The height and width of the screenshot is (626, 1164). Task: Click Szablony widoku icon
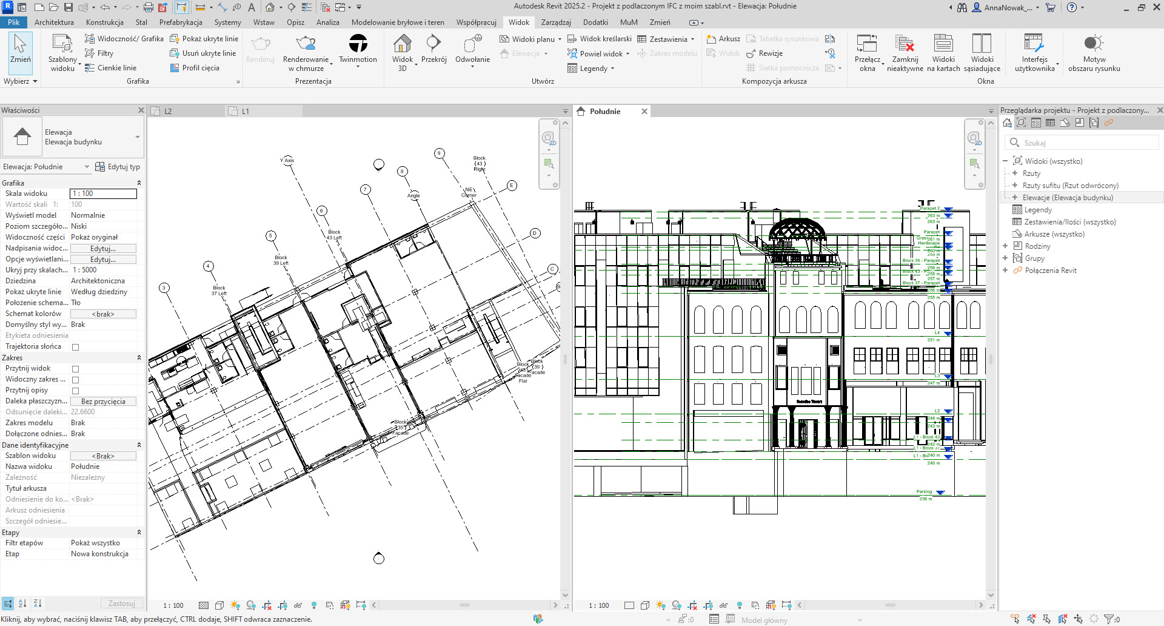pos(62,44)
